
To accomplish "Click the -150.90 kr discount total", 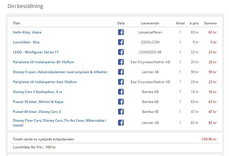I will click(x=209, y=139).
